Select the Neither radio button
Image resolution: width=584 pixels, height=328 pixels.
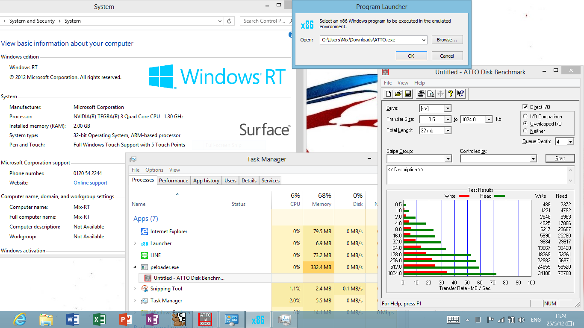pos(525,131)
